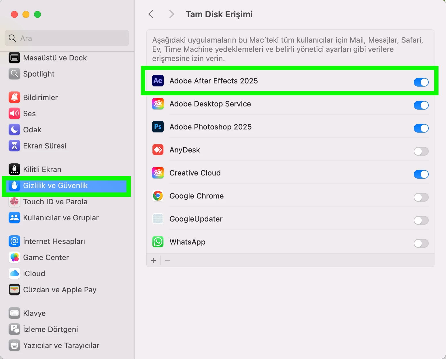Turn on the GoogleUpdater switch
The image size is (446, 359).
(421, 220)
